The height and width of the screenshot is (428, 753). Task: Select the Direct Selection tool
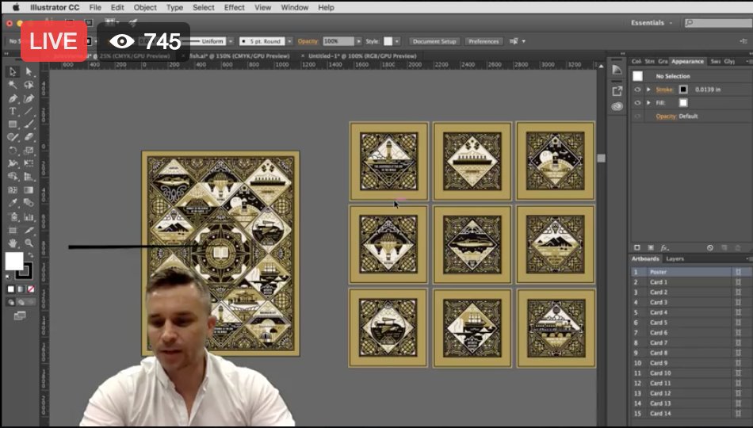(29, 72)
